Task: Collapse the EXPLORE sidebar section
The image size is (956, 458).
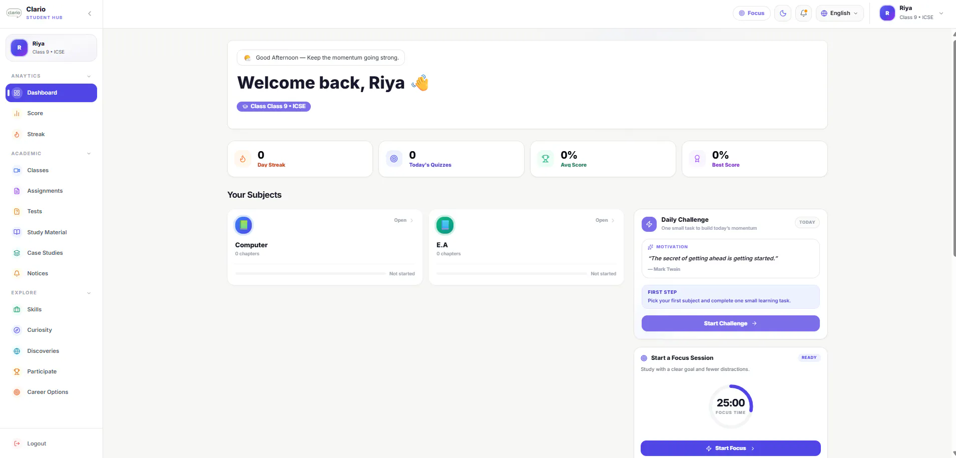Action: (89, 293)
